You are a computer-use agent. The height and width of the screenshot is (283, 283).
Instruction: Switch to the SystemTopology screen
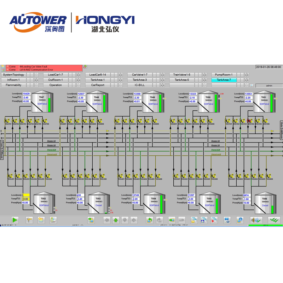(13, 75)
